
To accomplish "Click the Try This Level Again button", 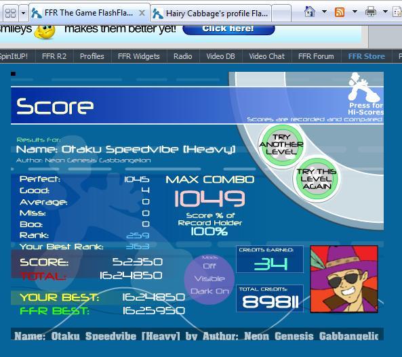I will (317, 179).
